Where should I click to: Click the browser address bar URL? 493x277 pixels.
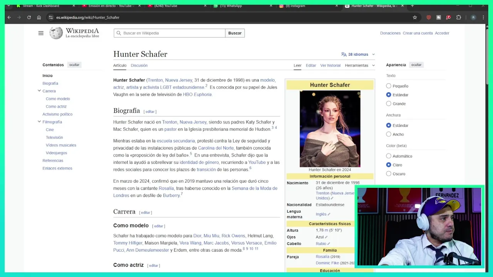pyautogui.click(x=88, y=17)
